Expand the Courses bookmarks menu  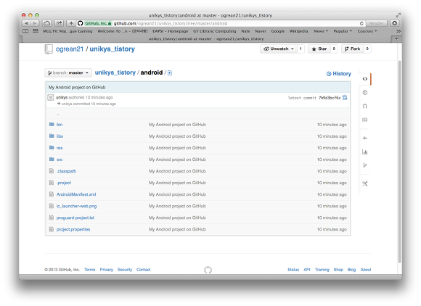click(367, 31)
